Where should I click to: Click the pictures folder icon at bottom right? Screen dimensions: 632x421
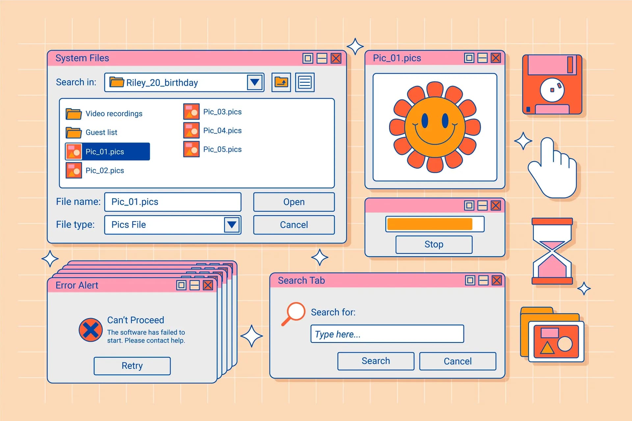(x=552, y=334)
